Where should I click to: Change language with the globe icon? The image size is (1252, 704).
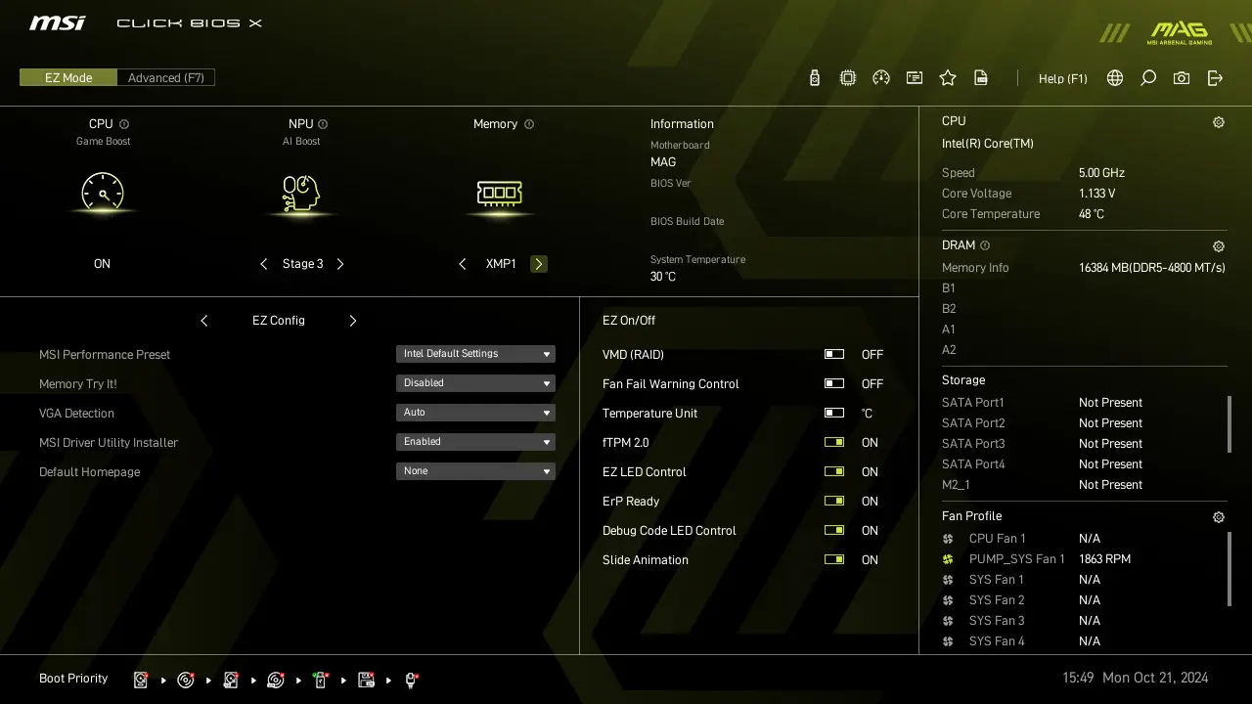1114,78
